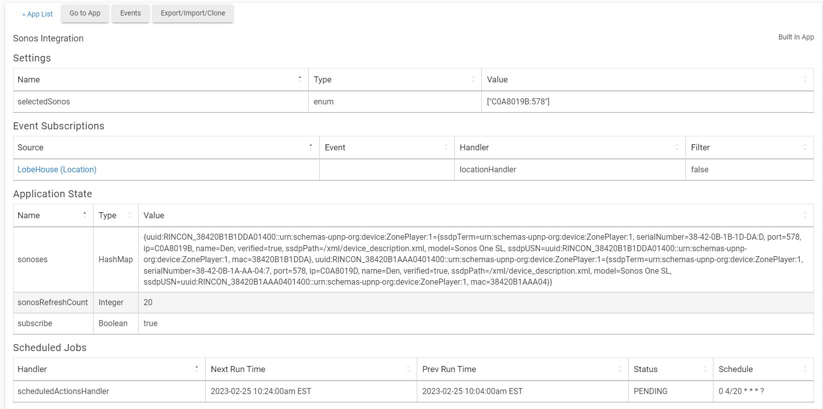Click the Settings section heading
The width and height of the screenshot is (823, 409).
pyautogui.click(x=32, y=58)
